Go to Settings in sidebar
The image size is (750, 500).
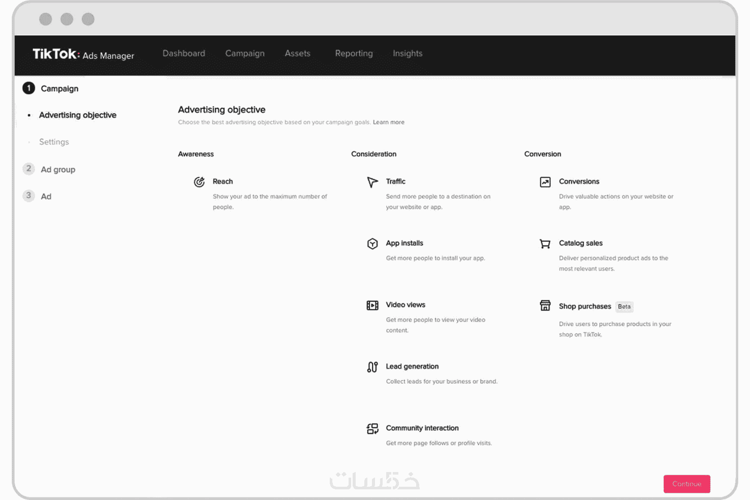54,142
